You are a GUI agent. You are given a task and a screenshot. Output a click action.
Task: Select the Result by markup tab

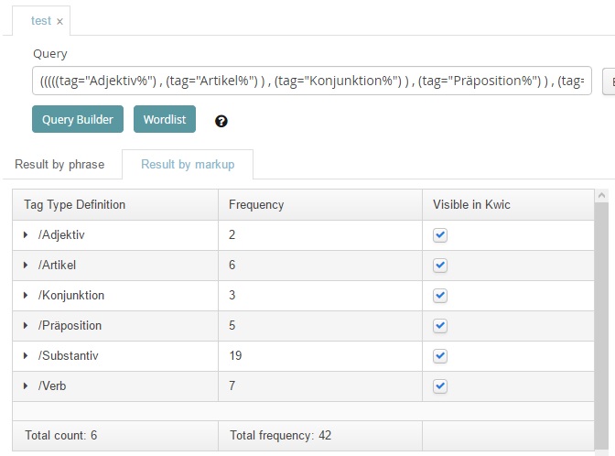tap(188, 165)
